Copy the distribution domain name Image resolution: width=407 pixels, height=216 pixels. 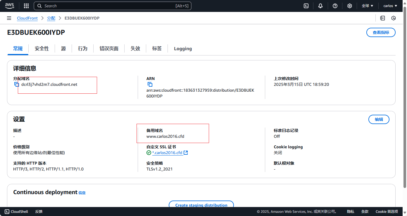17,84
